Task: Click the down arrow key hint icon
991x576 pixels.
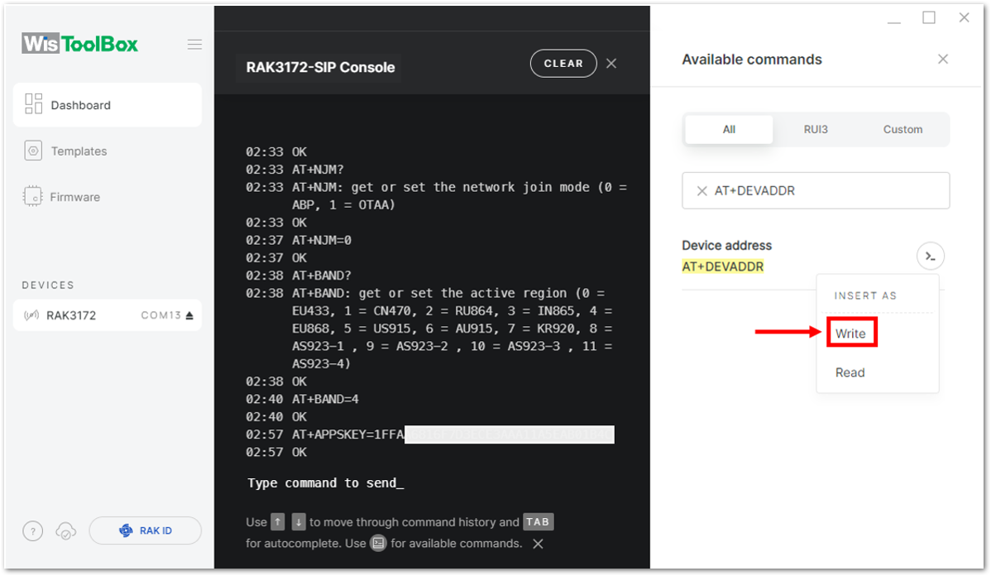Action: pos(299,521)
